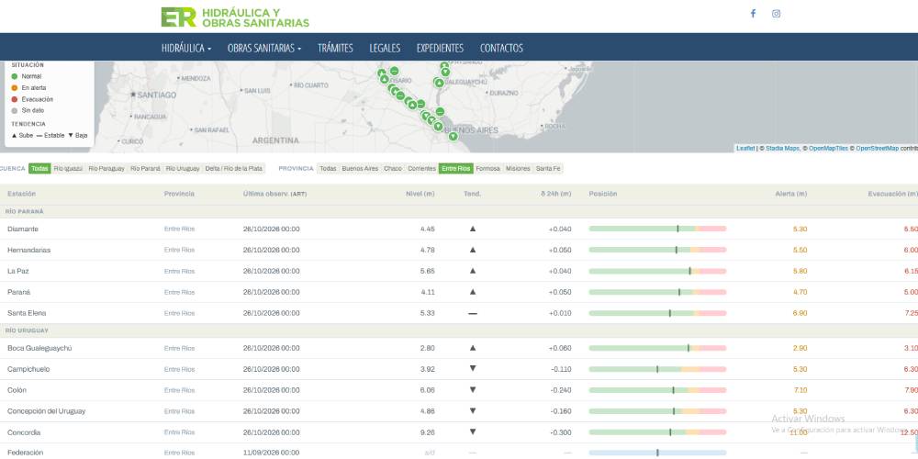Open the Instagram profile icon
Viewport: 918px width, 459px height.
coord(776,14)
